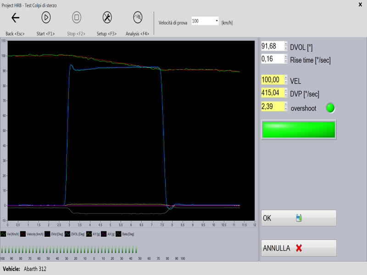
Task: Click the red X icon on ANNULLA
Action: click(x=299, y=248)
